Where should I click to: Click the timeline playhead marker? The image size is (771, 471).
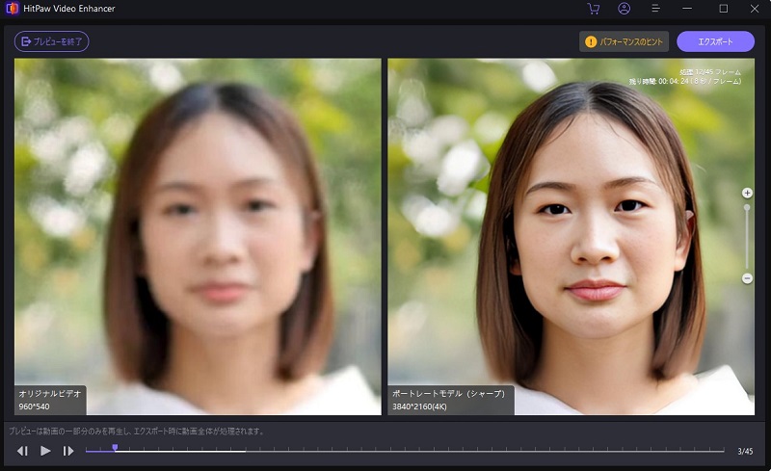(x=115, y=447)
